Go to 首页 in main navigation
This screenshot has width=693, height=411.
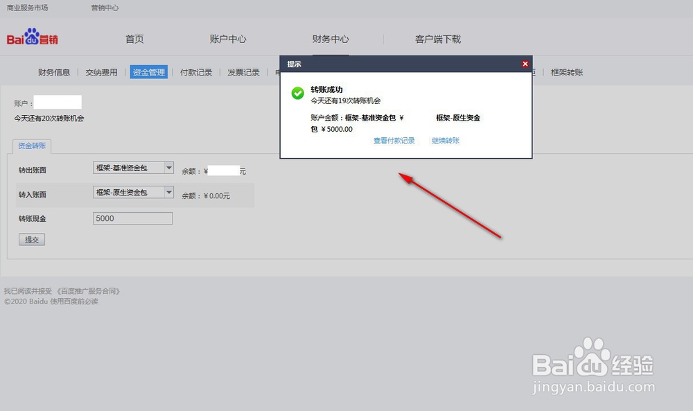point(134,39)
